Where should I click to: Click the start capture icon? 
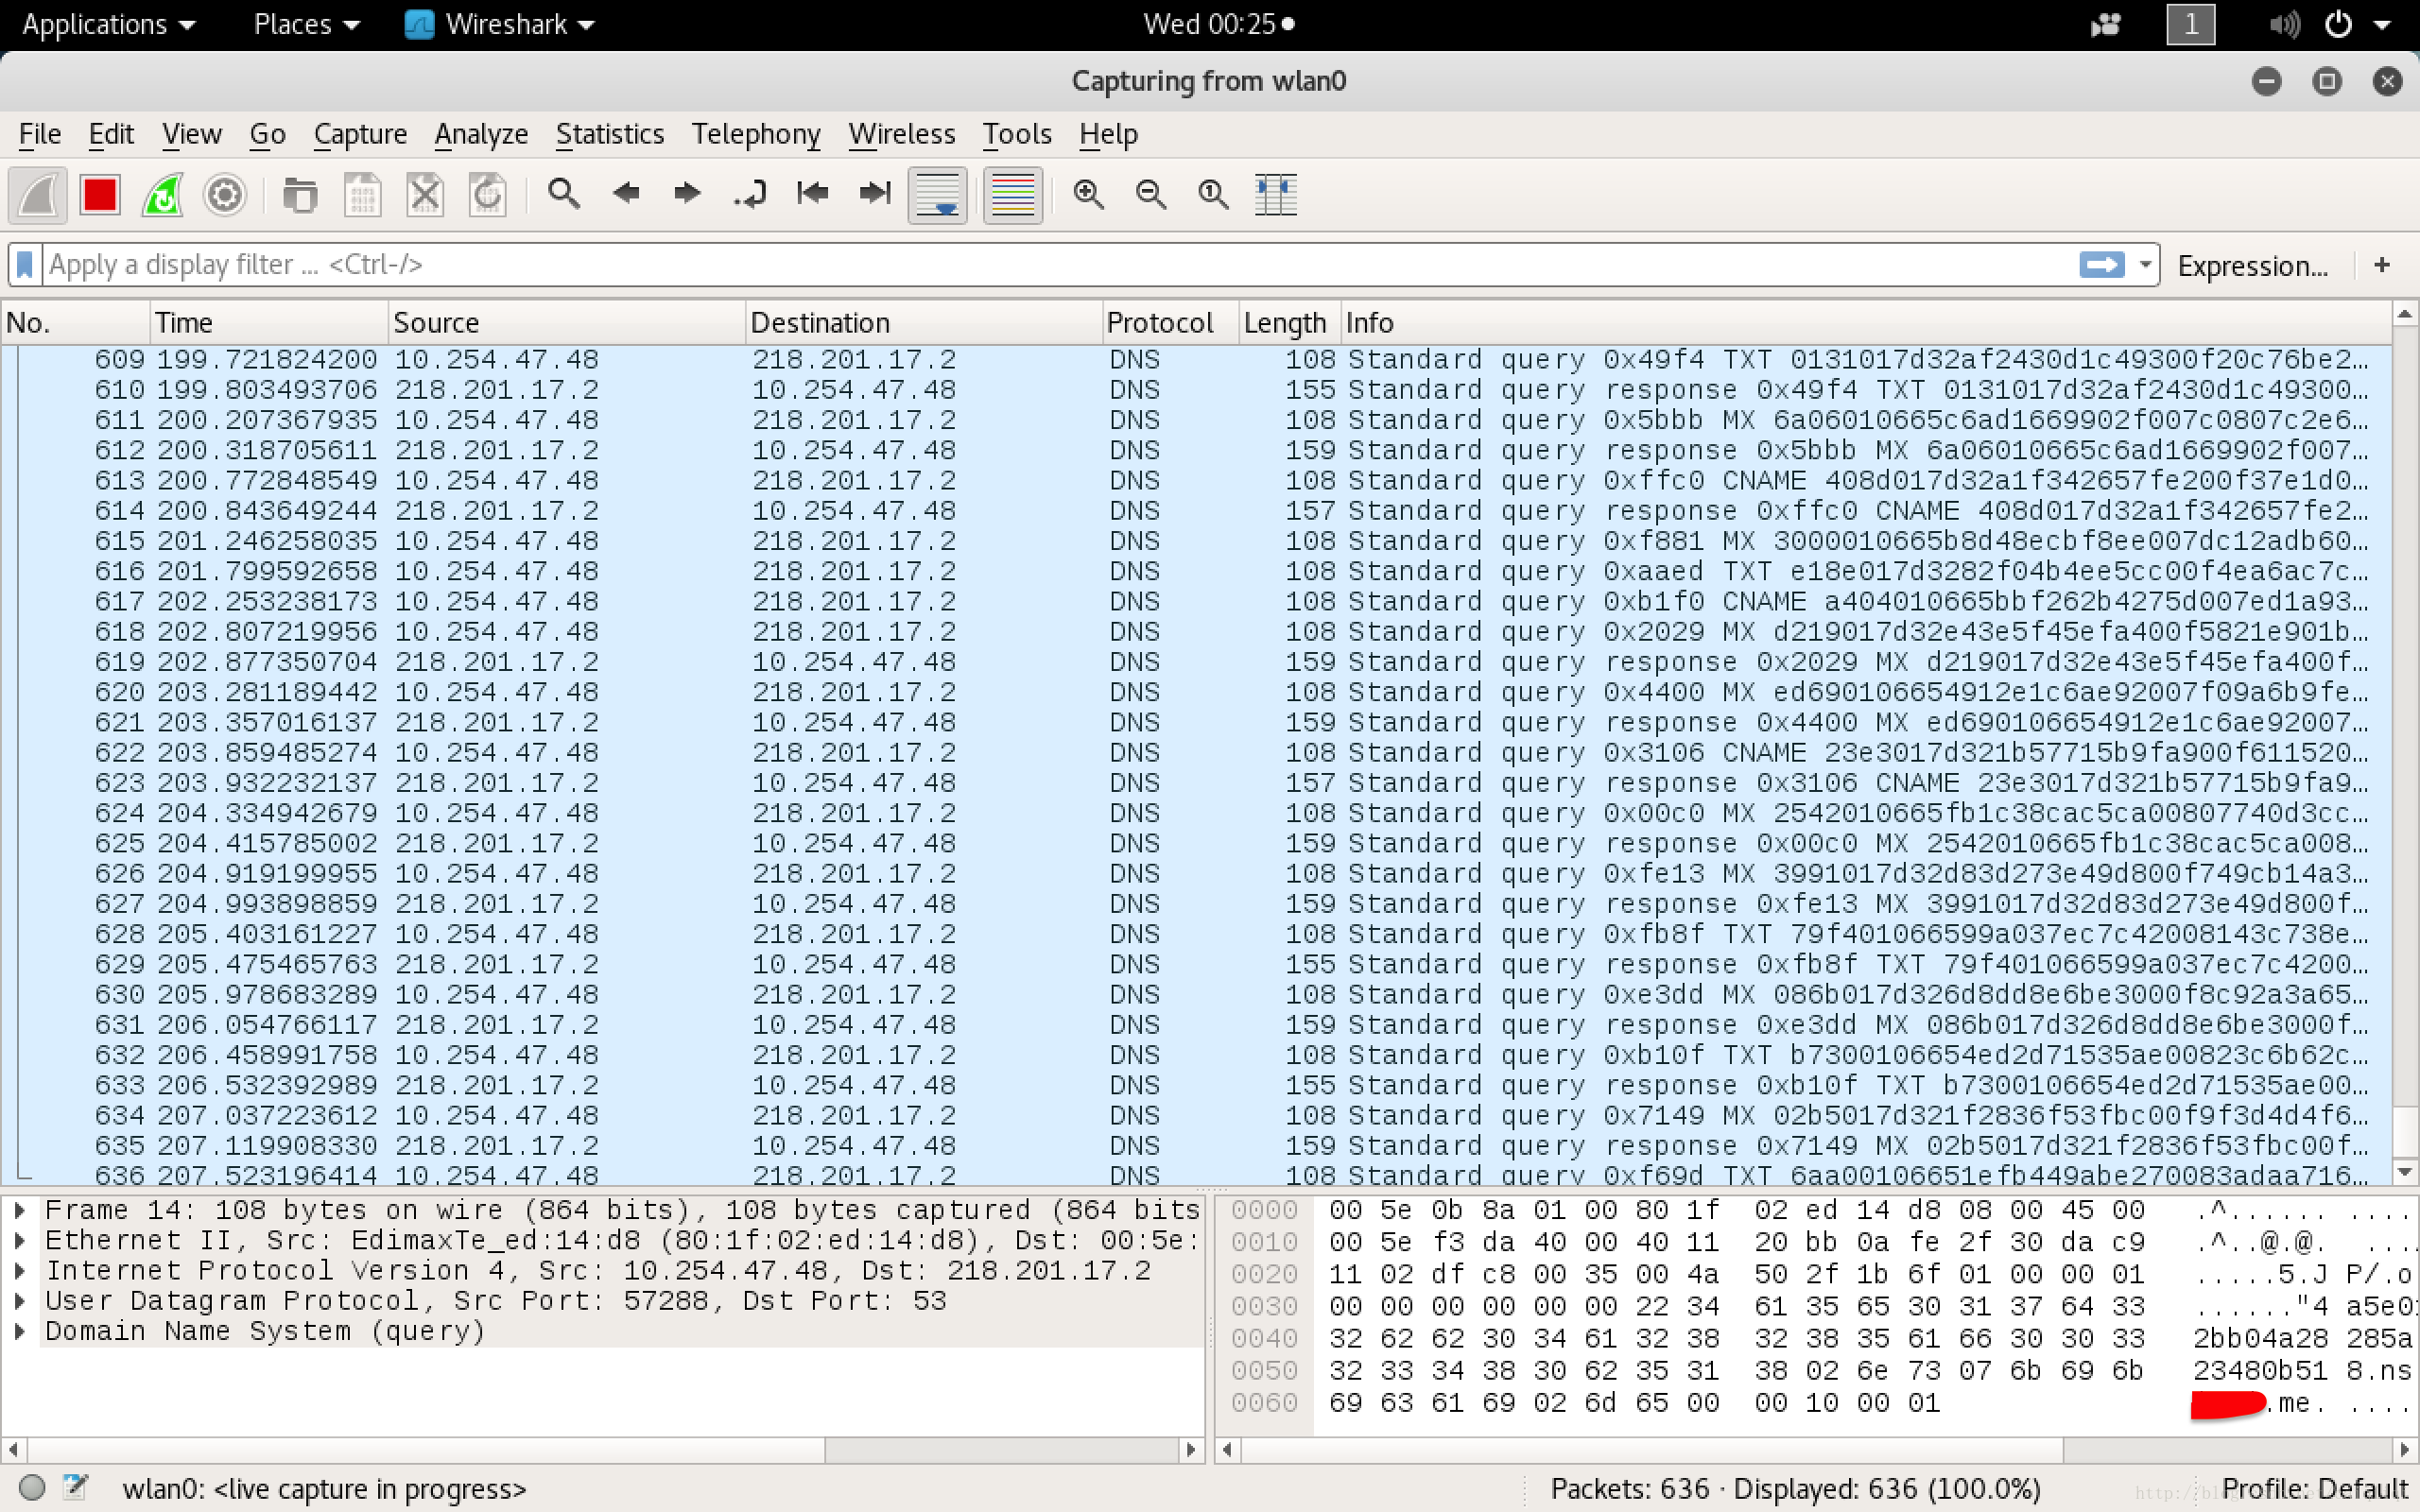coord(35,194)
